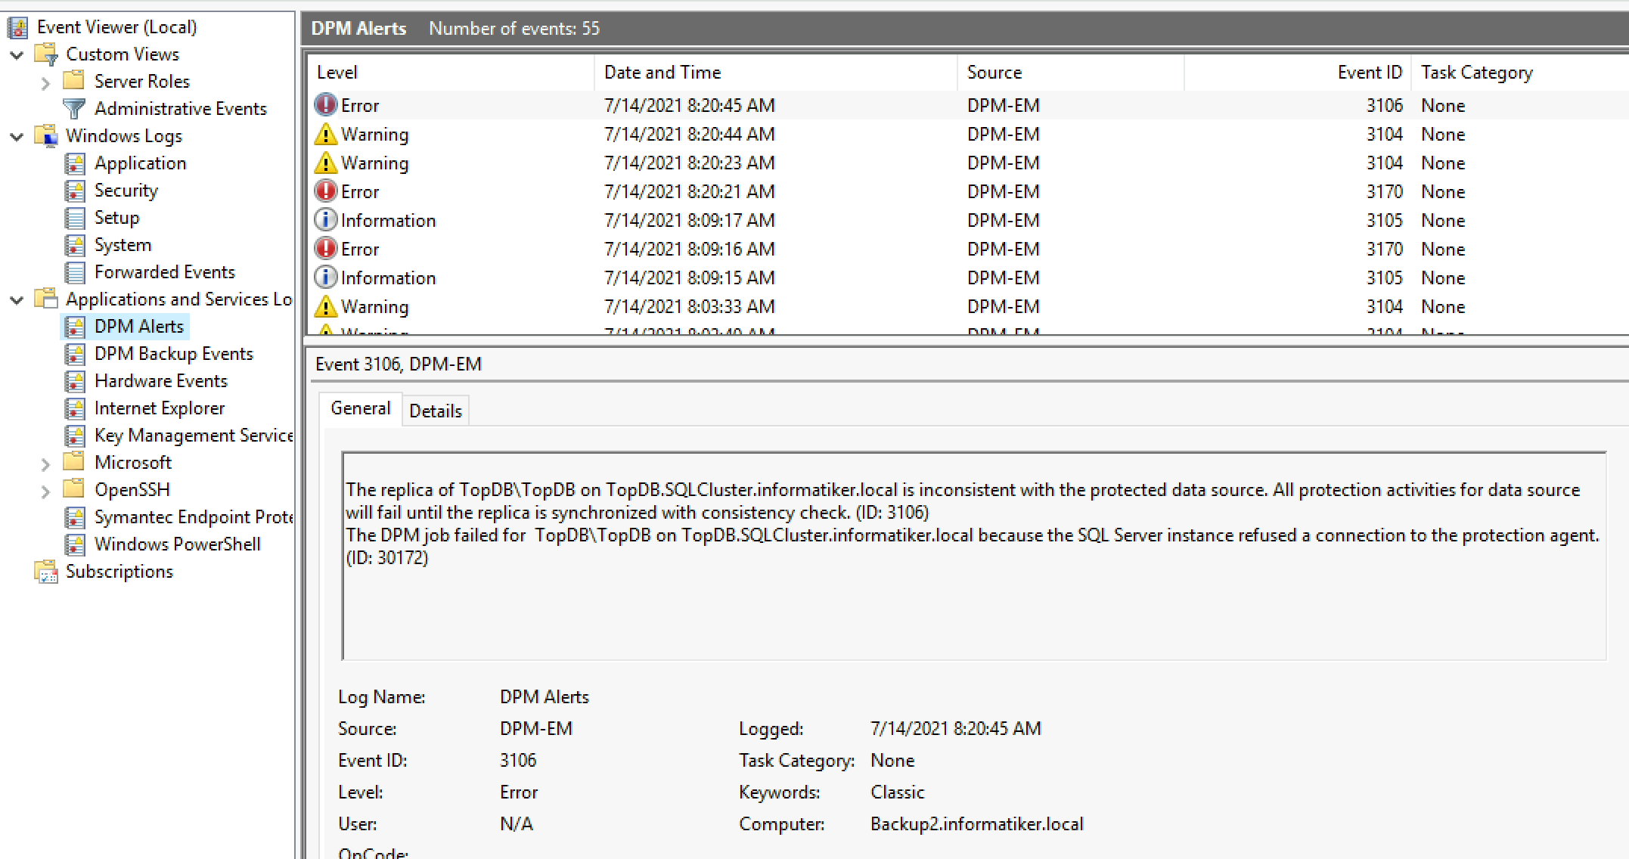
Task: Select the Warning event at 8:20:23 AM
Action: 968,163
